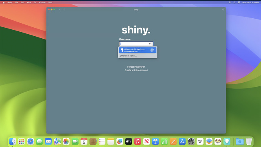
Task: Open the Edit menu
Action: 22,2
